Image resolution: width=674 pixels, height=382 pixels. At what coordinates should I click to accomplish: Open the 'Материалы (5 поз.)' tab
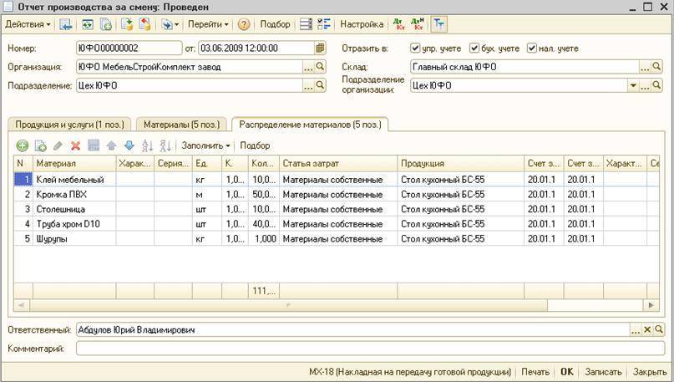(181, 125)
